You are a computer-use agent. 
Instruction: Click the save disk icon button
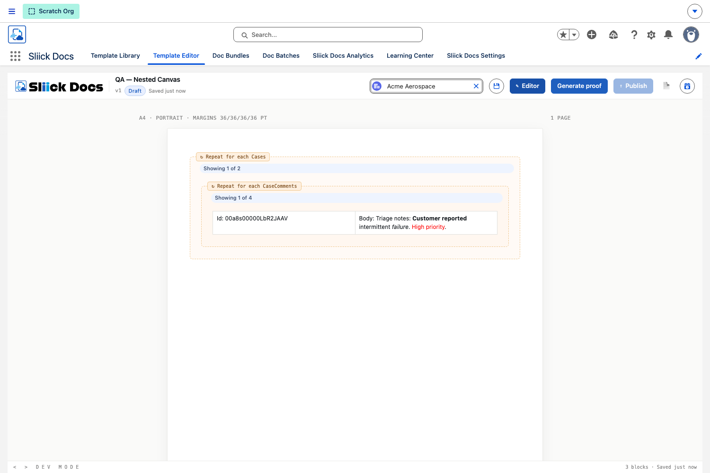(x=497, y=86)
